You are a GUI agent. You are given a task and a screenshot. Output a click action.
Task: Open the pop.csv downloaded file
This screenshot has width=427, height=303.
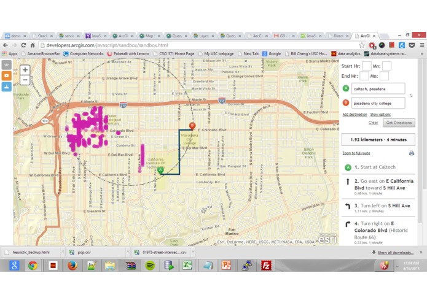coord(96,252)
